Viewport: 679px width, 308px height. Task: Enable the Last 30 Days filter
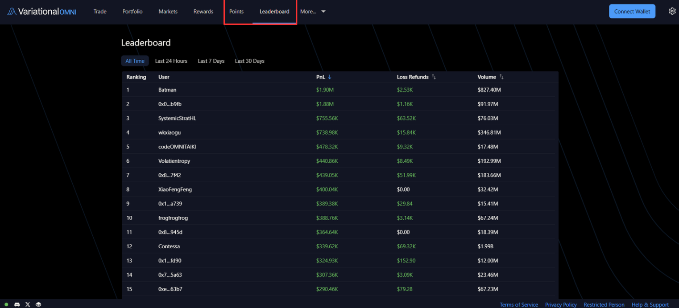point(249,61)
